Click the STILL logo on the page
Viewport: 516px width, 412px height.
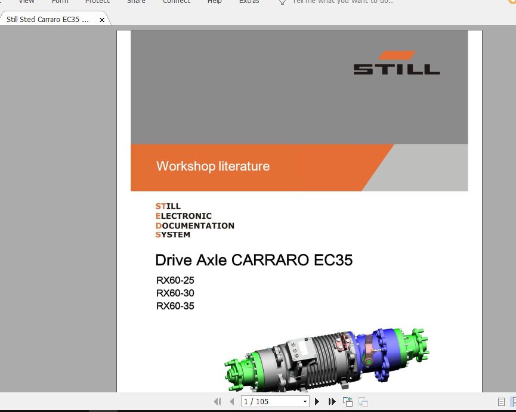tap(397, 63)
